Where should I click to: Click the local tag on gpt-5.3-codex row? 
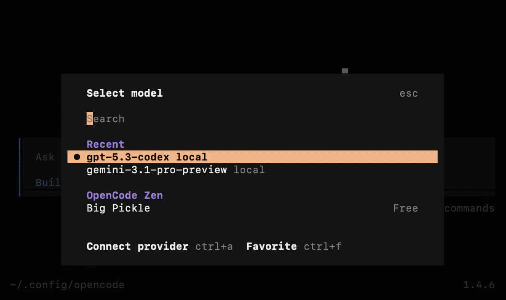[x=192, y=157]
